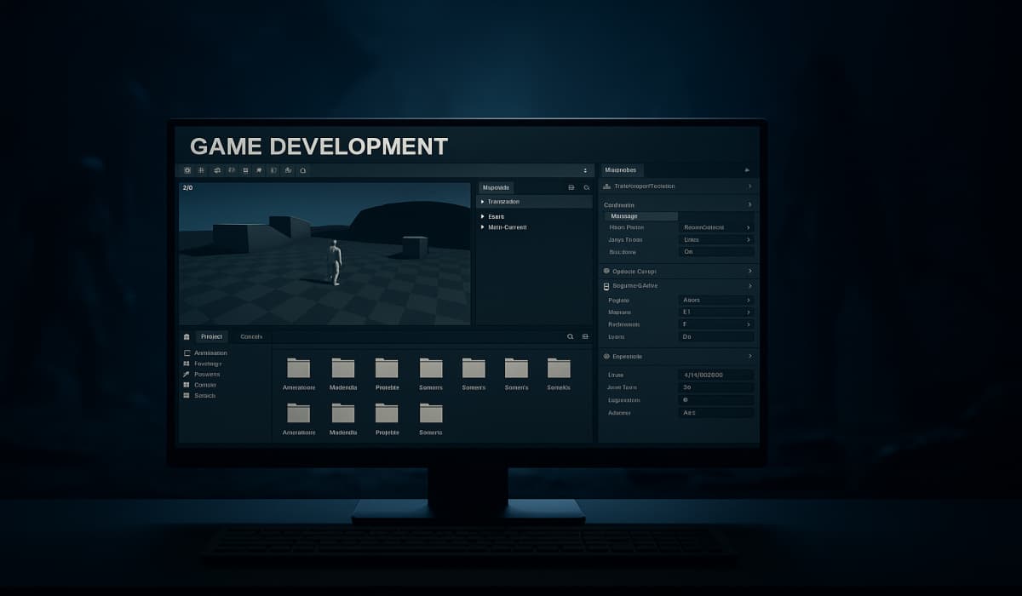
Task: Click the search icon in the Project panel
Action: pos(571,336)
